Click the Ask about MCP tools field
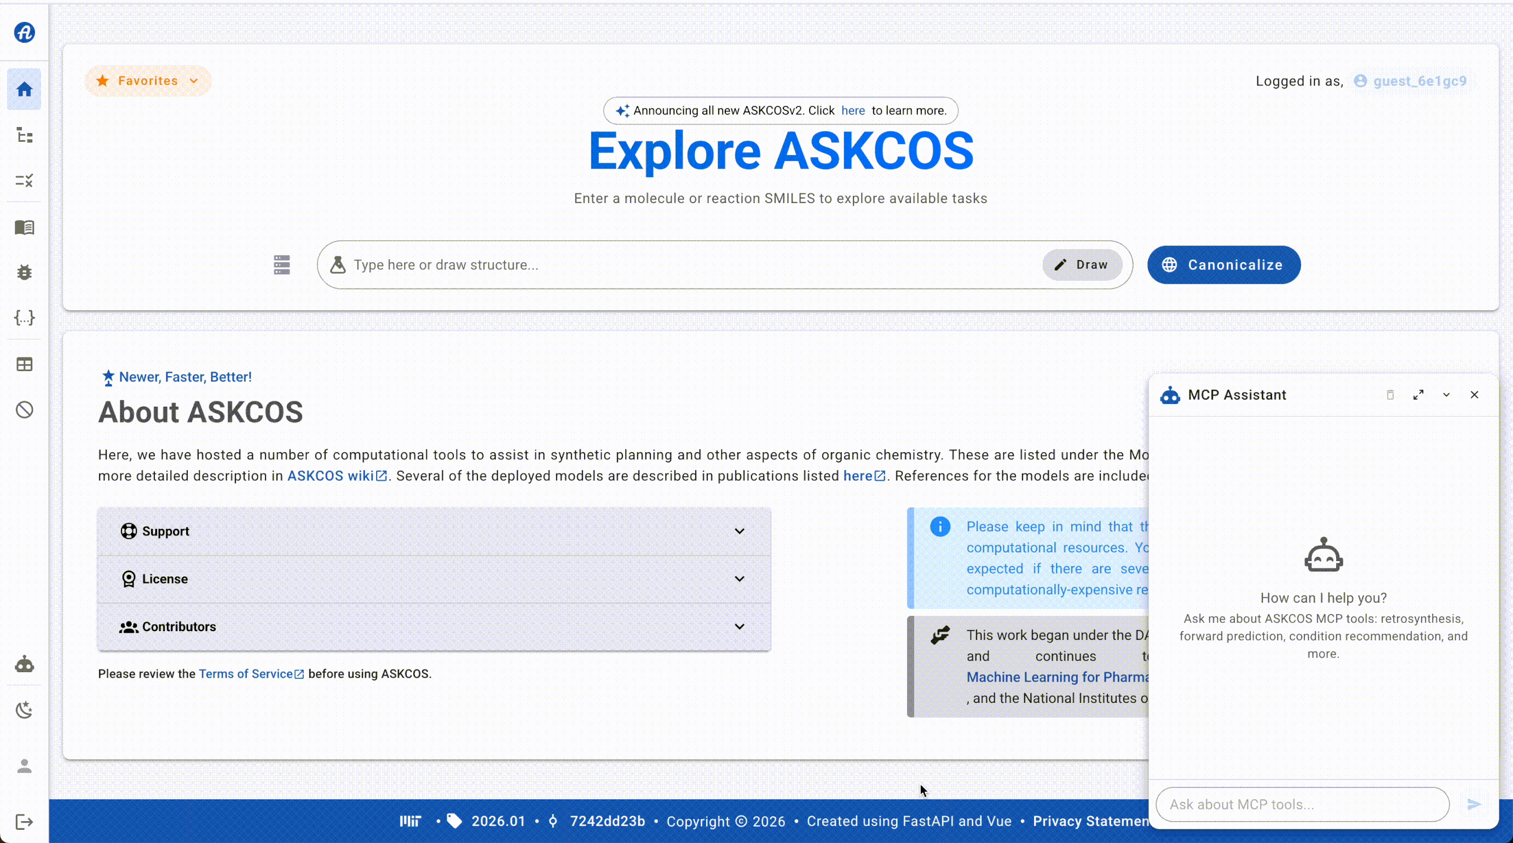Image resolution: width=1513 pixels, height=843 pixels. click(x=1302, y=804)
